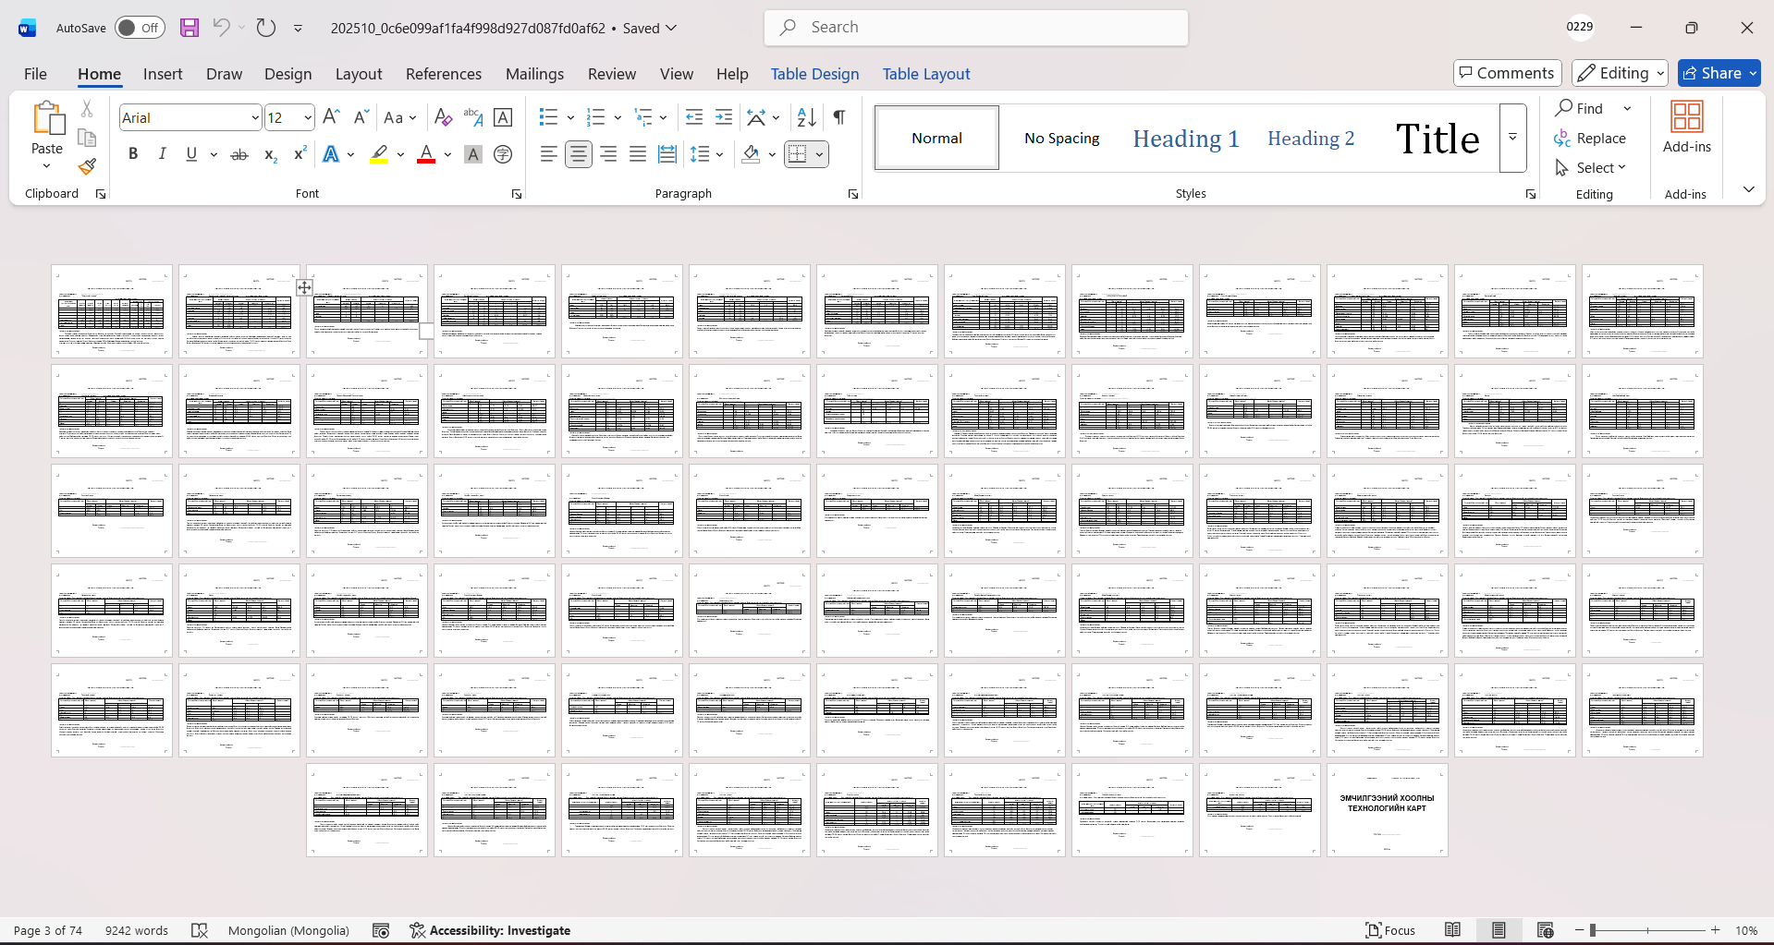1774x945 pixels.
Task: Toggle Bold formatting
Action: tap(133, 154)
